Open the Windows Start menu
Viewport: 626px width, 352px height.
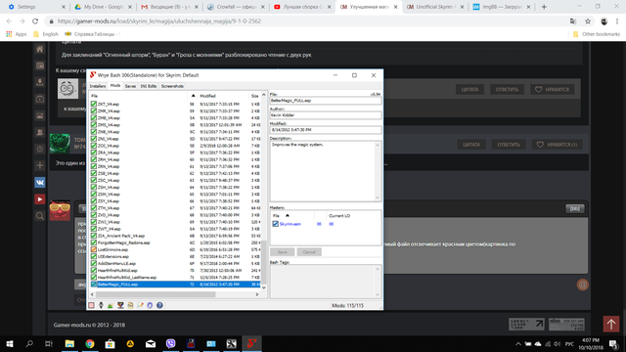pos(10,343)
